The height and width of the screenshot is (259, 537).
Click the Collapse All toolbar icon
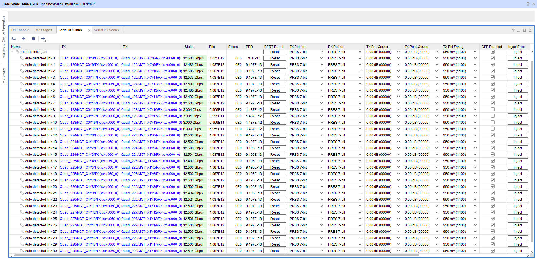pos(24,39)
